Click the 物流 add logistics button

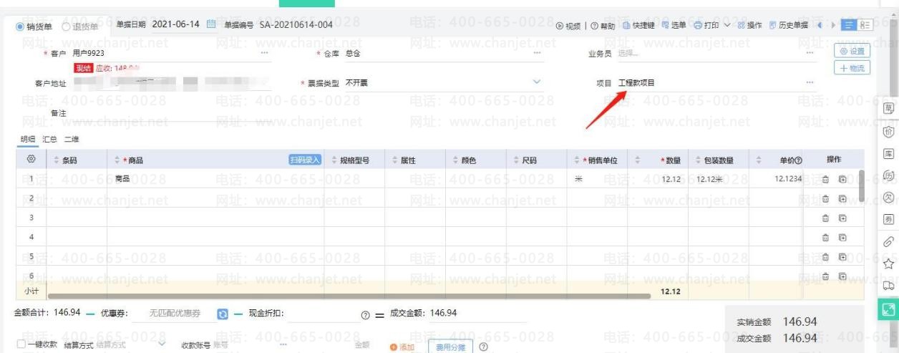coord(852,67)
